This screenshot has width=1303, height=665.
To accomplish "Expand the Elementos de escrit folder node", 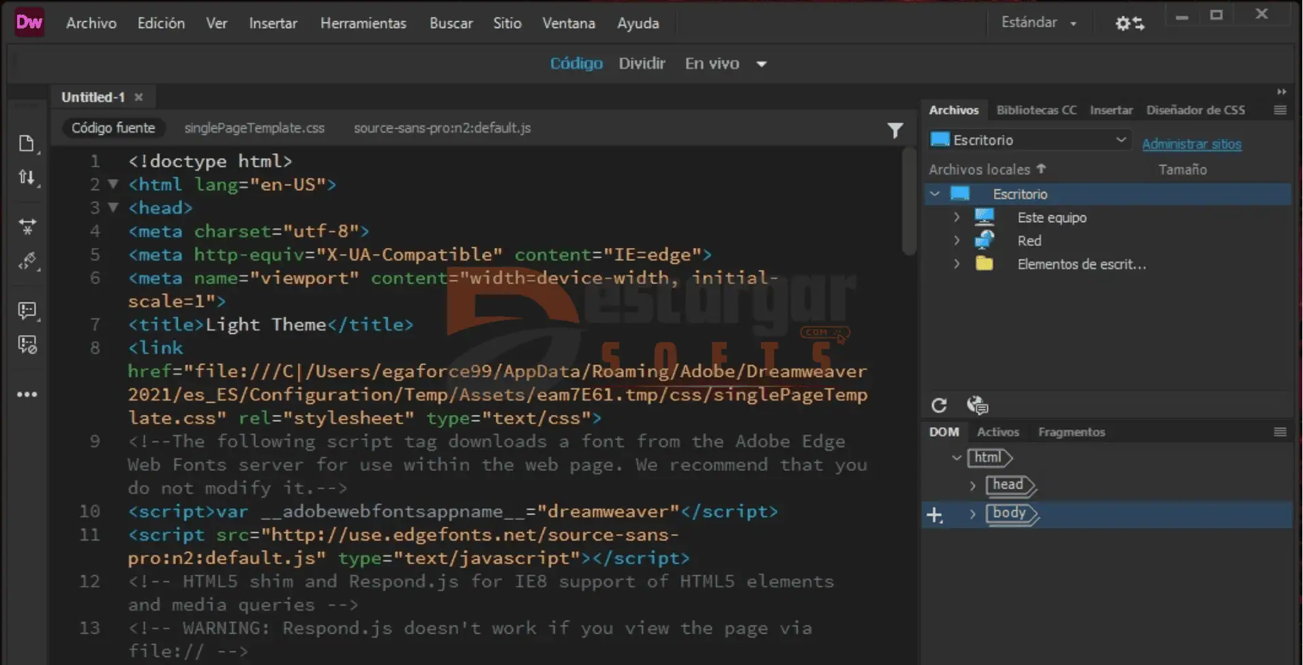I will [x=957, y=264].
